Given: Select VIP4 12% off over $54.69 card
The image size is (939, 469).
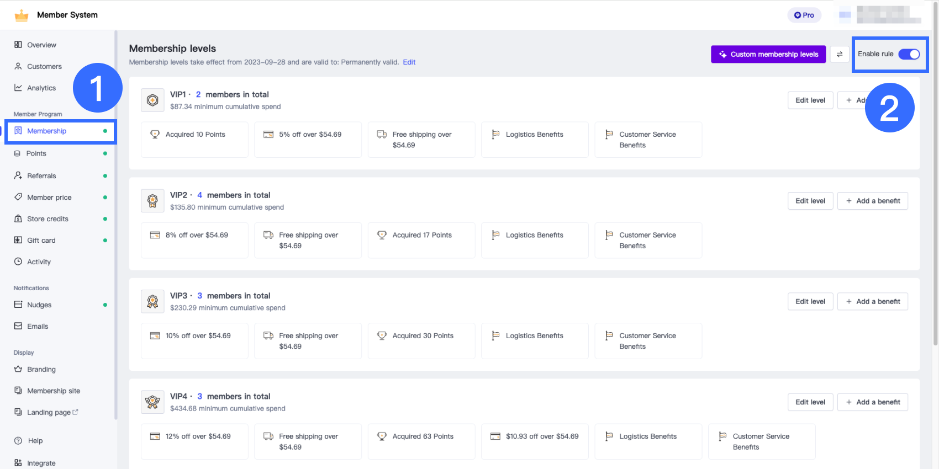Looking at the screenshot, I should click(194, 441).
